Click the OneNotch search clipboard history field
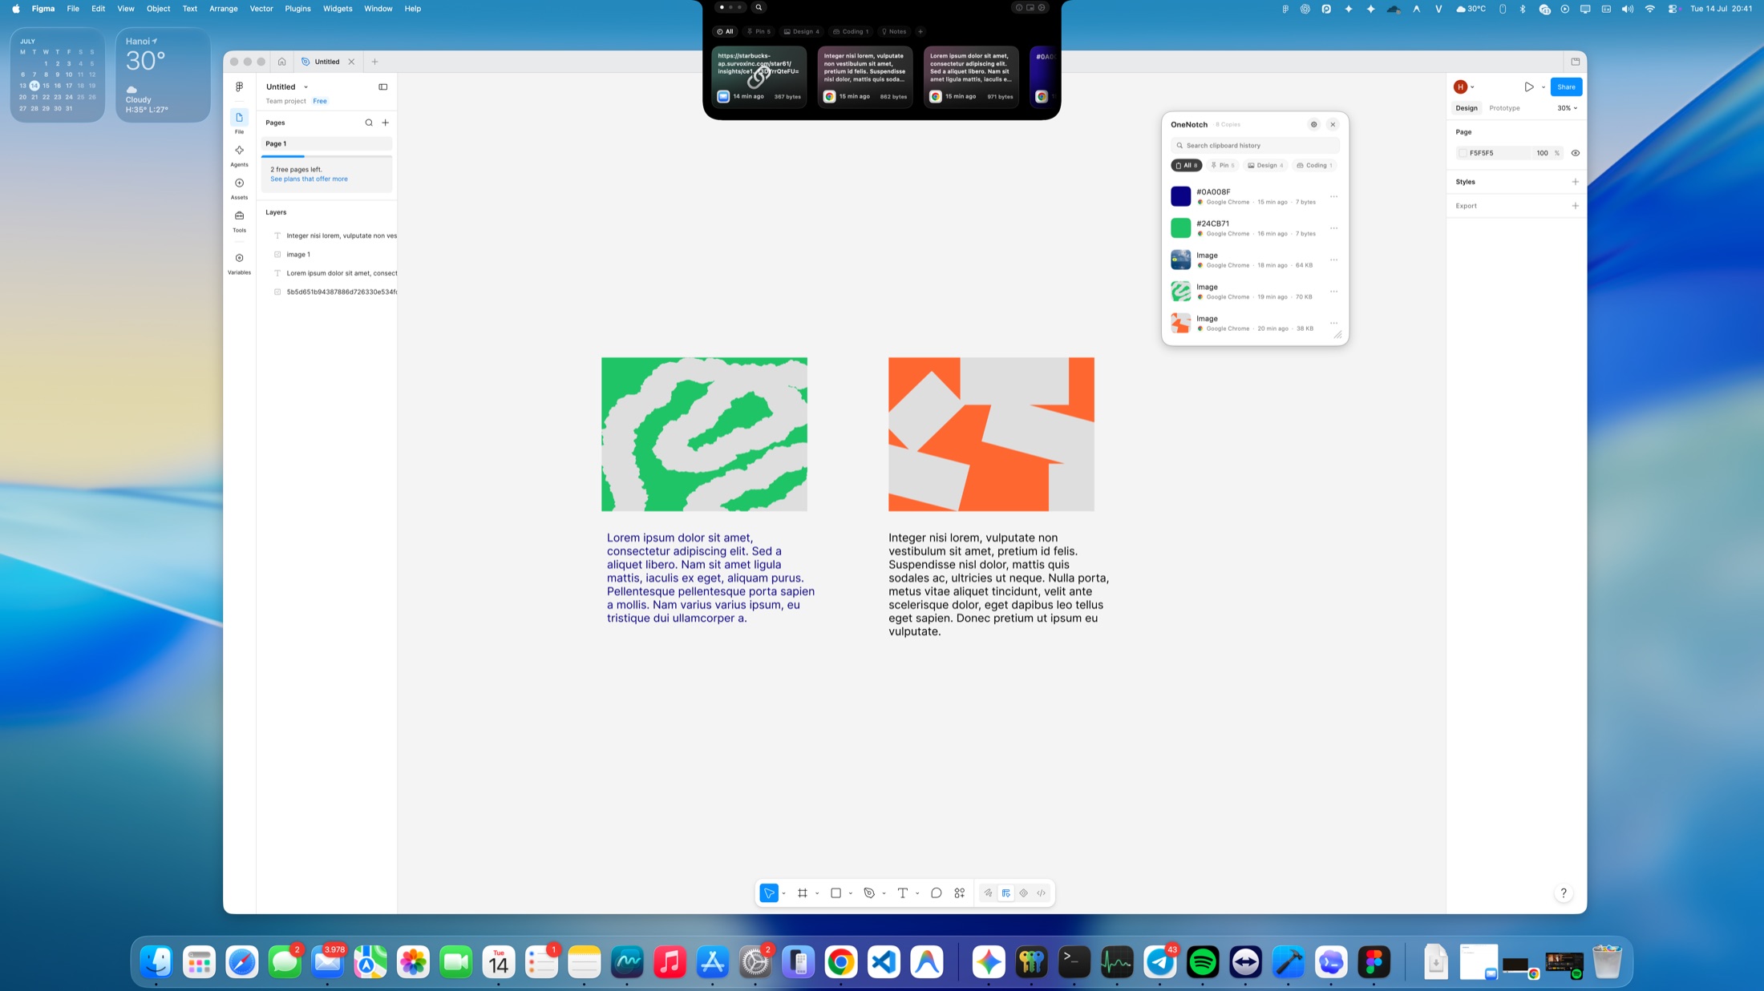The width and height of the screenshot is (1764, 991). pyautogui.click(x=1255, y=145)
